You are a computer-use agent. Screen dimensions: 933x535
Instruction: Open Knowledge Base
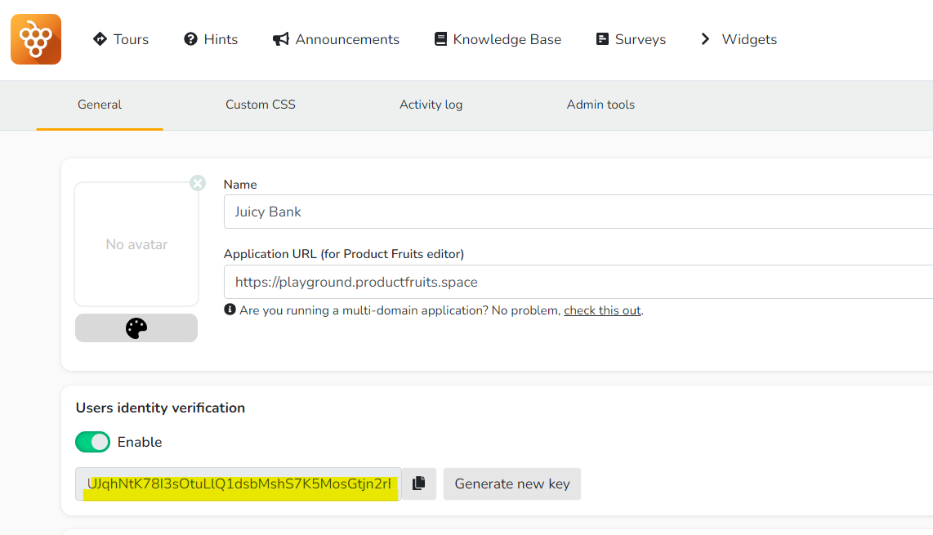pyautogui.click(x=498, y=39)
